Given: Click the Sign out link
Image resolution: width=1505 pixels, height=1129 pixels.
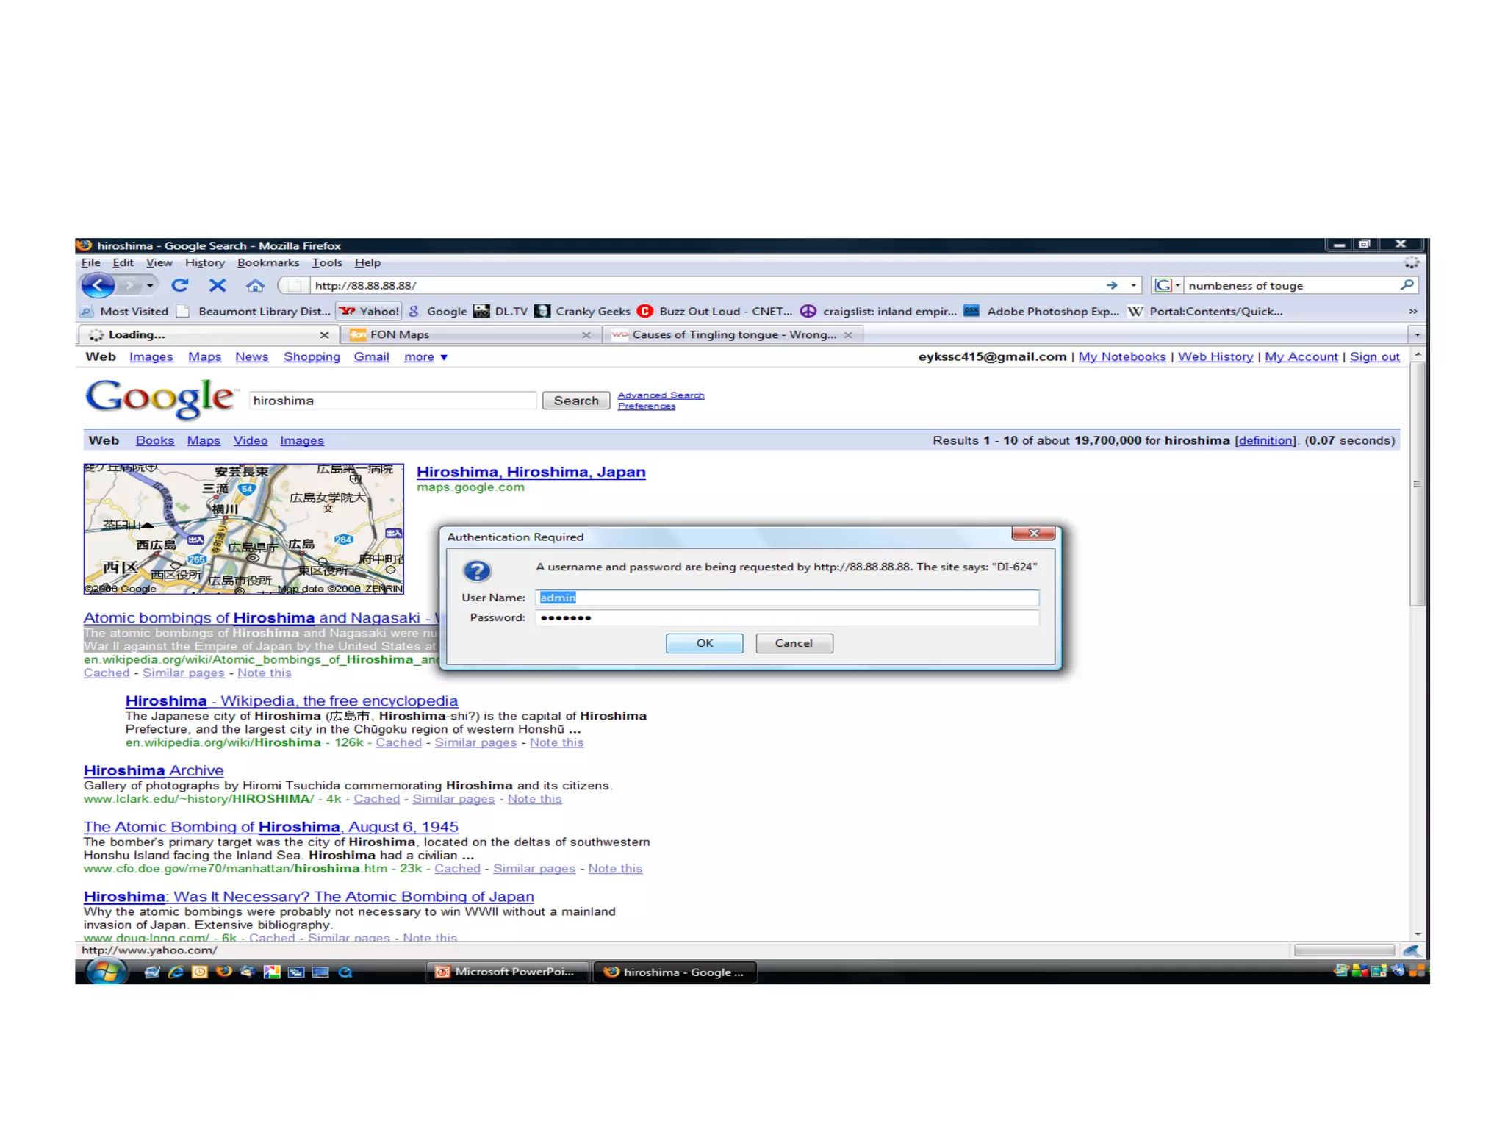Looking at the screenshot, I should (1374, 356).
